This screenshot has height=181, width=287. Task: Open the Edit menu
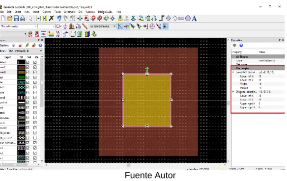coord(9,12)
